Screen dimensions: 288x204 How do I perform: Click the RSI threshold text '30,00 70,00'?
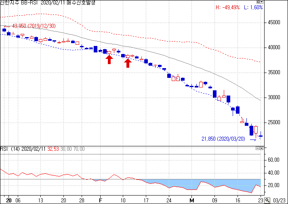coord(73,149)
